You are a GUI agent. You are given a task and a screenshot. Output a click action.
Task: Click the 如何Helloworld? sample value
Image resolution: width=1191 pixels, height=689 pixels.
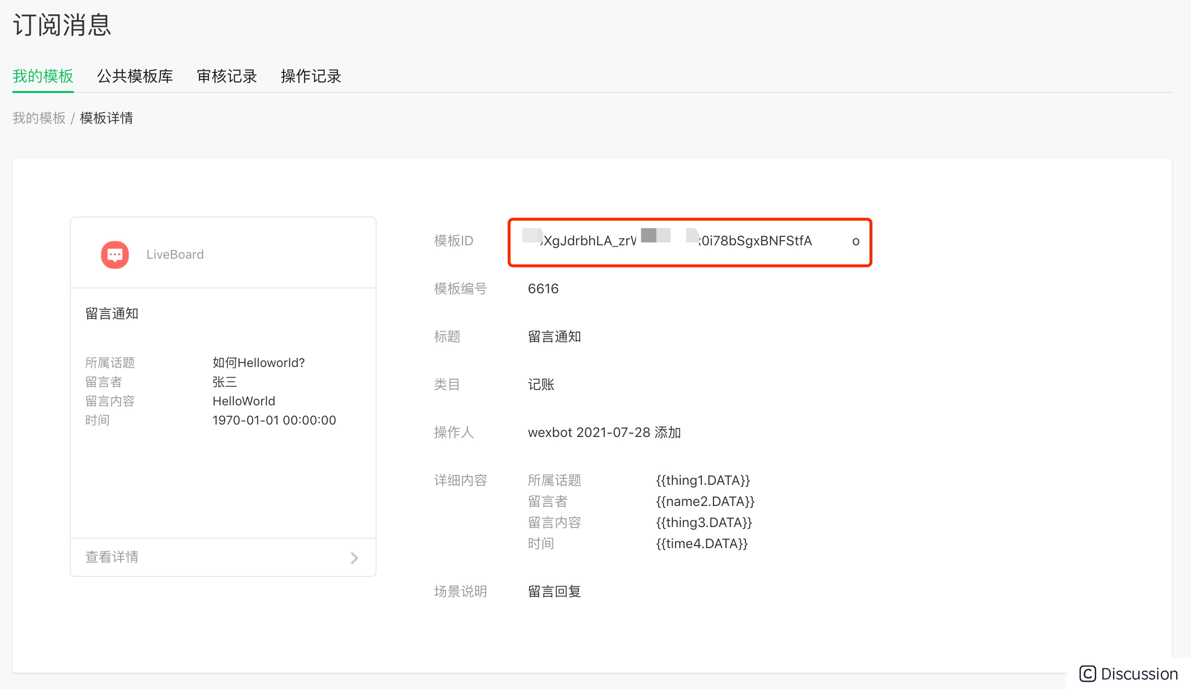259,363
